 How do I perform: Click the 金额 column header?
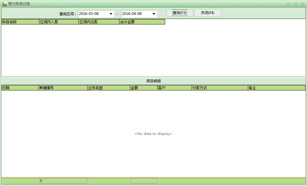click(143, 88)
